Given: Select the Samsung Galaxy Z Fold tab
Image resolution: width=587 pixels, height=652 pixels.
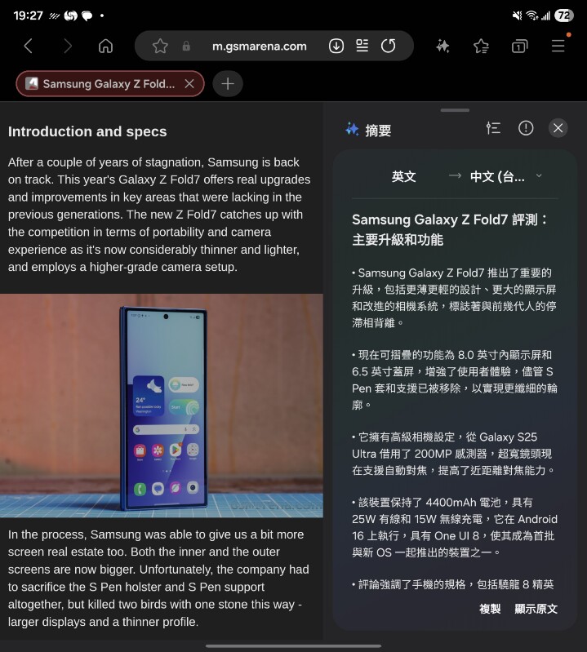Looking at the screenshot, I should pyautogui.click(x=110, y=83).
